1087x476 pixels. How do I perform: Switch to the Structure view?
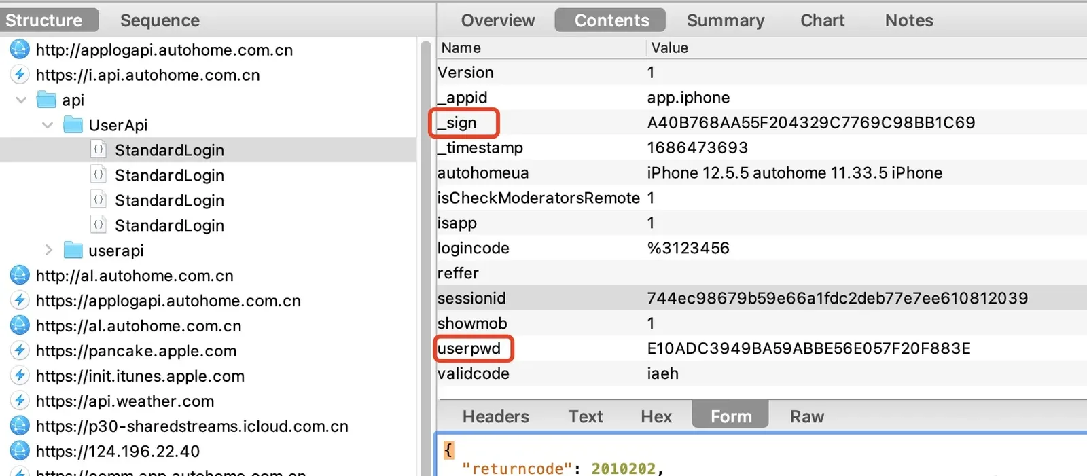[48, 20]
